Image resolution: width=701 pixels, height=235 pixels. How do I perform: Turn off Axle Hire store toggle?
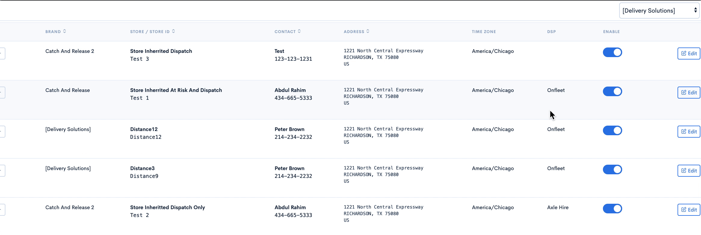point(612,209)
